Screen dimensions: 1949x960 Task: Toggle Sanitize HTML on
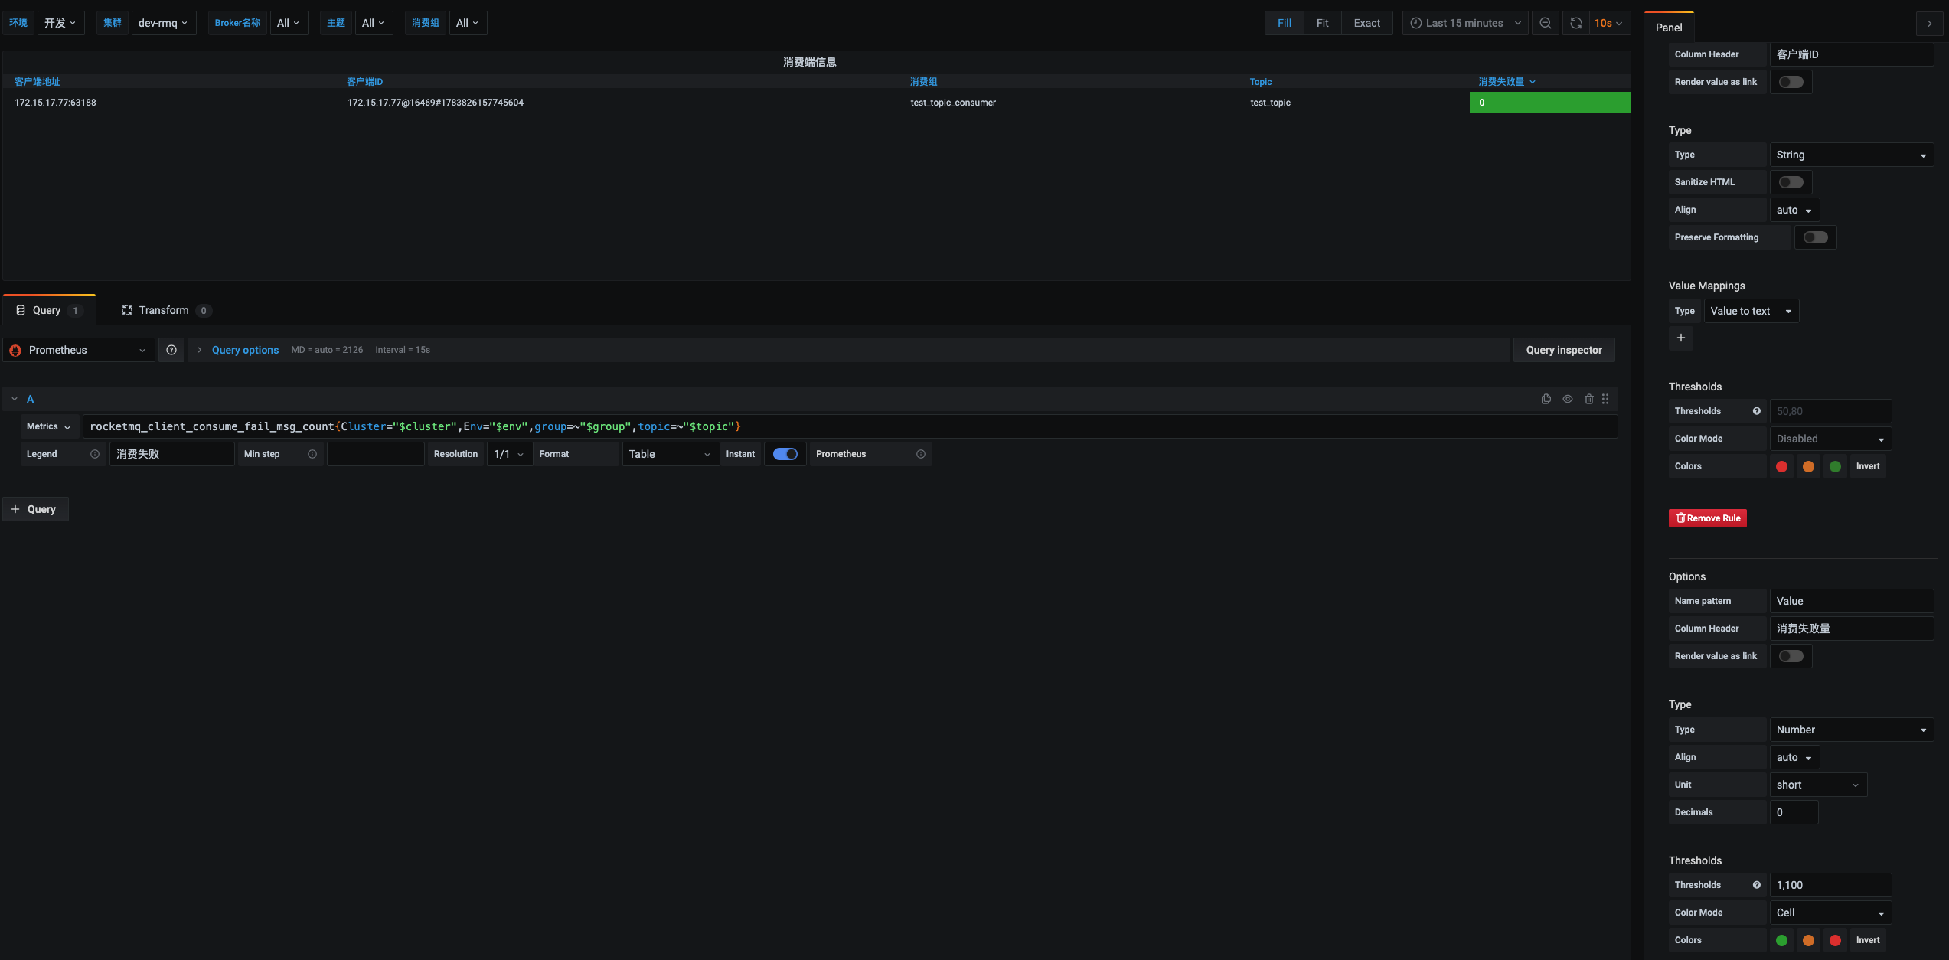coord(1791,181)
